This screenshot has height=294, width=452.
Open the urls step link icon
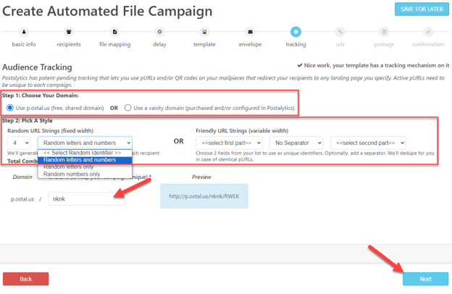[340, 32]
